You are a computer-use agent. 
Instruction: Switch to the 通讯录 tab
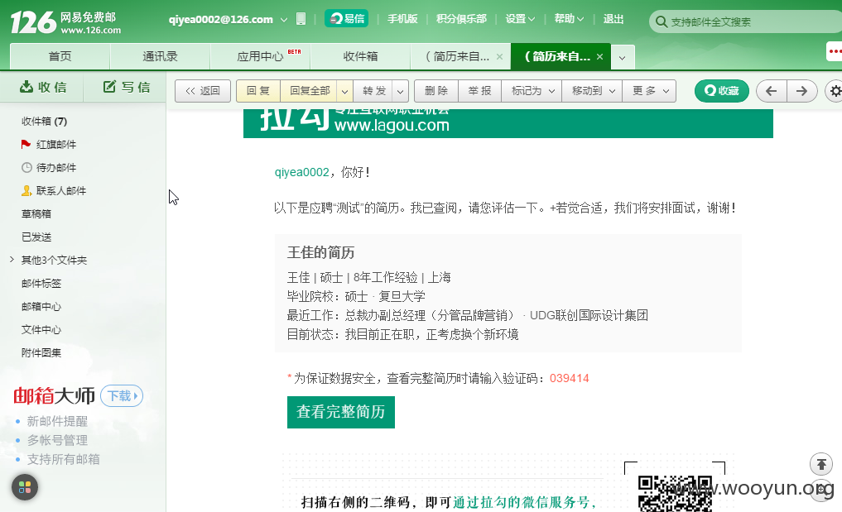click(x=160, y=57)
